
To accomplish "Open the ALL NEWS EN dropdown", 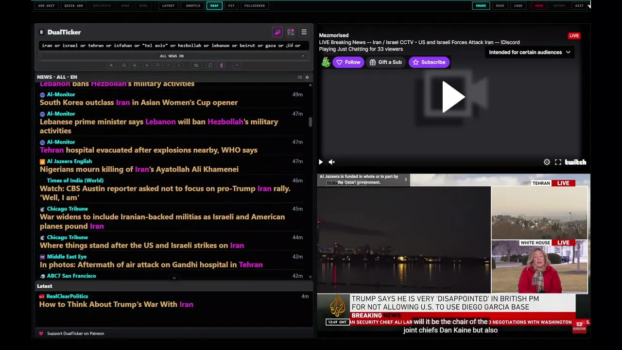I will click(x=173, y=56).
